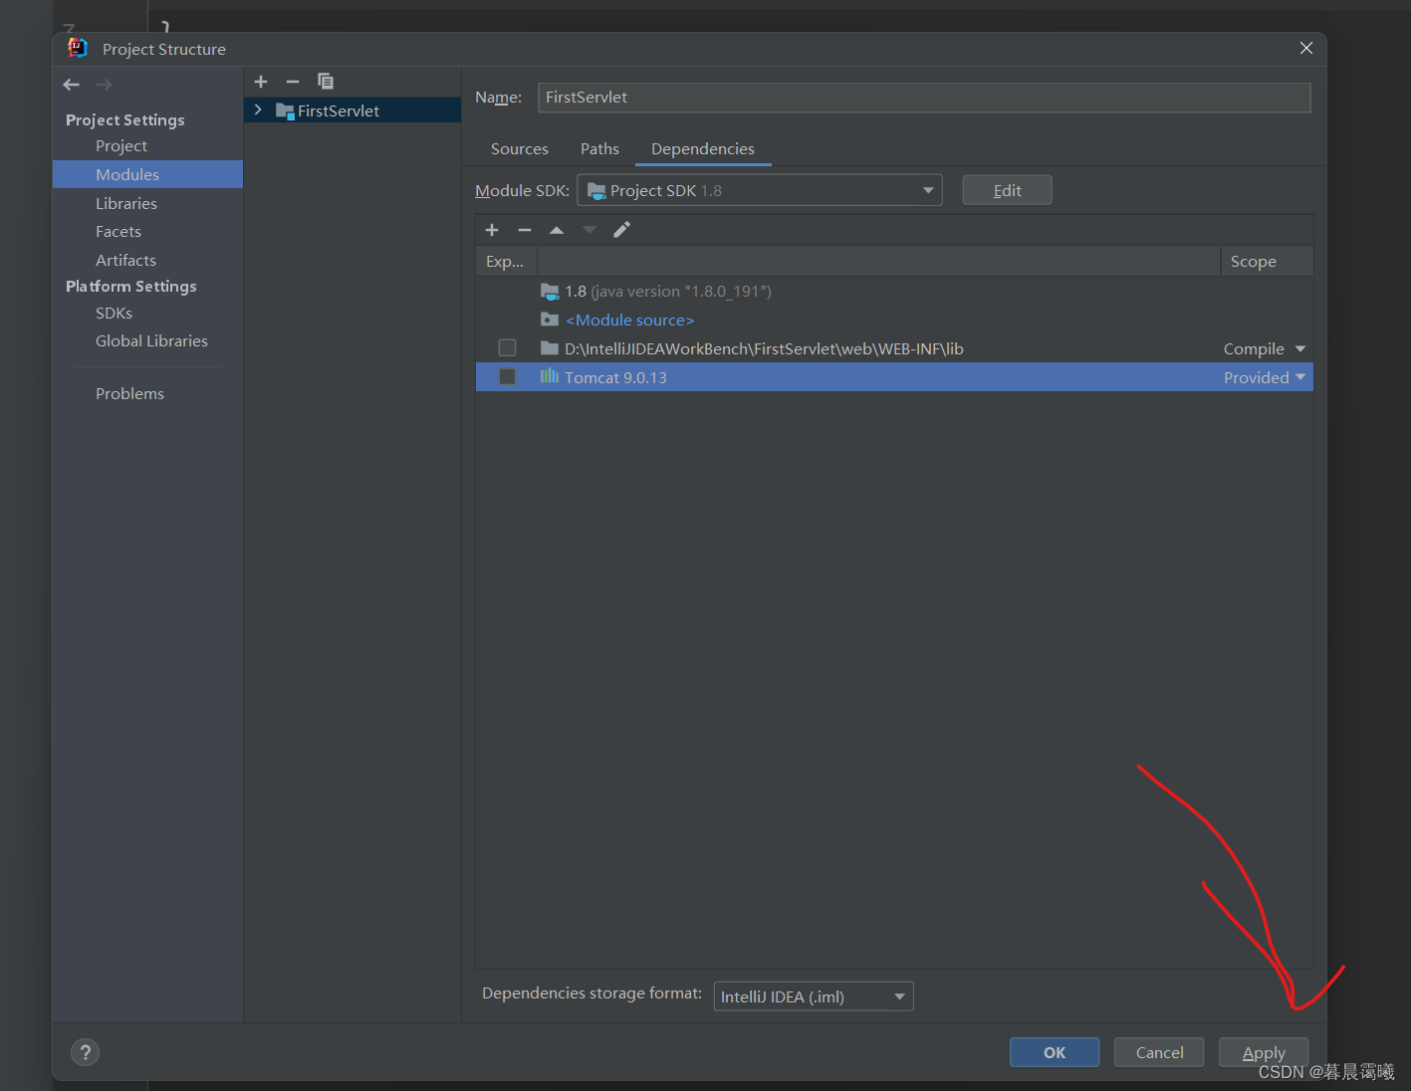The height and width of the screenshot is (1091, 1411).
Task: Click the JDK 1.8 folder icon
Action: (x=550, y=292)
